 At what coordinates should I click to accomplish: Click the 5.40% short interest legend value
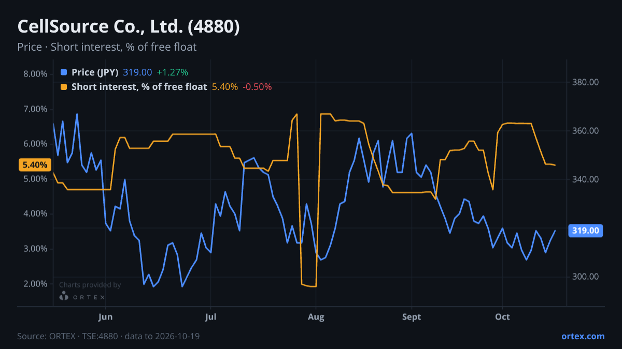pyautogui.click(x=225, y=87)
